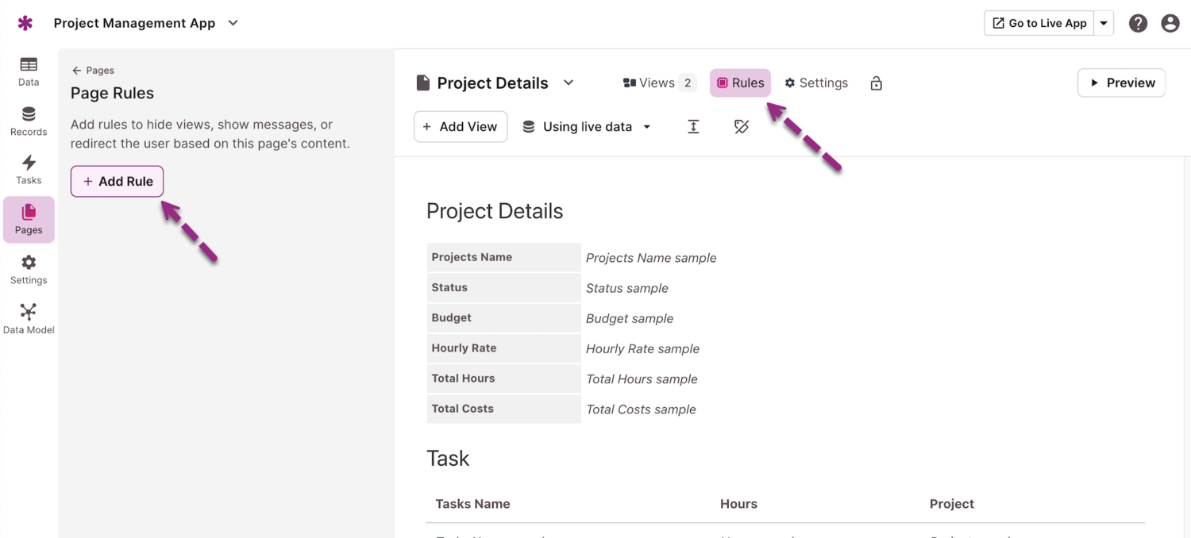This screenshot has width=1191, height=538.
Task: Open the Data section in sidebar
Action: (x=29, y=71)
